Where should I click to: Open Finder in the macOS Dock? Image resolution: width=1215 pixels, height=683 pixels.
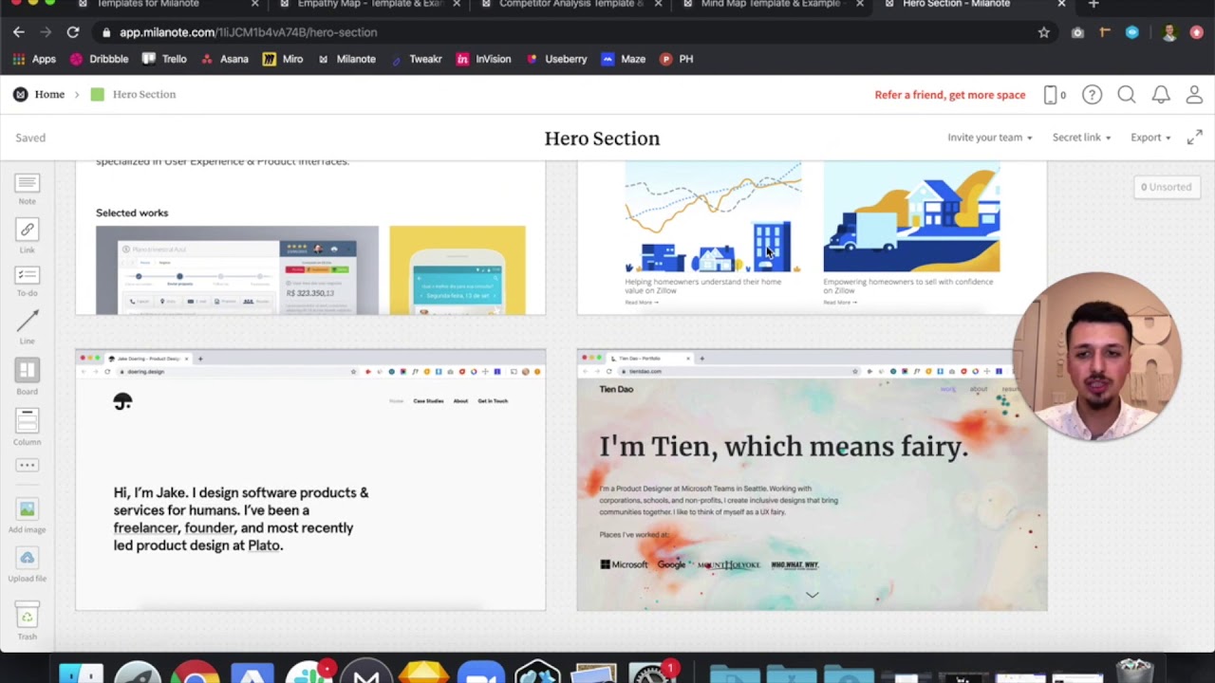pyautogui.click(x=81, y=672)
